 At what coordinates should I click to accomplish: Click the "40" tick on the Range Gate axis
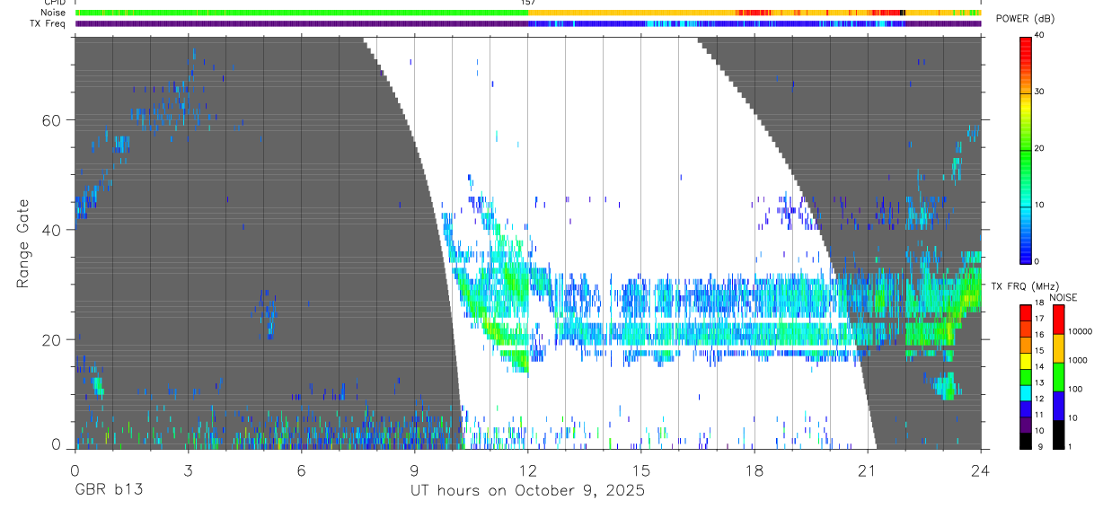[x=53, y=230]
